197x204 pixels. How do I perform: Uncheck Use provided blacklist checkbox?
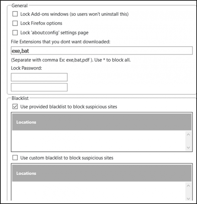(x=15, y=107)
